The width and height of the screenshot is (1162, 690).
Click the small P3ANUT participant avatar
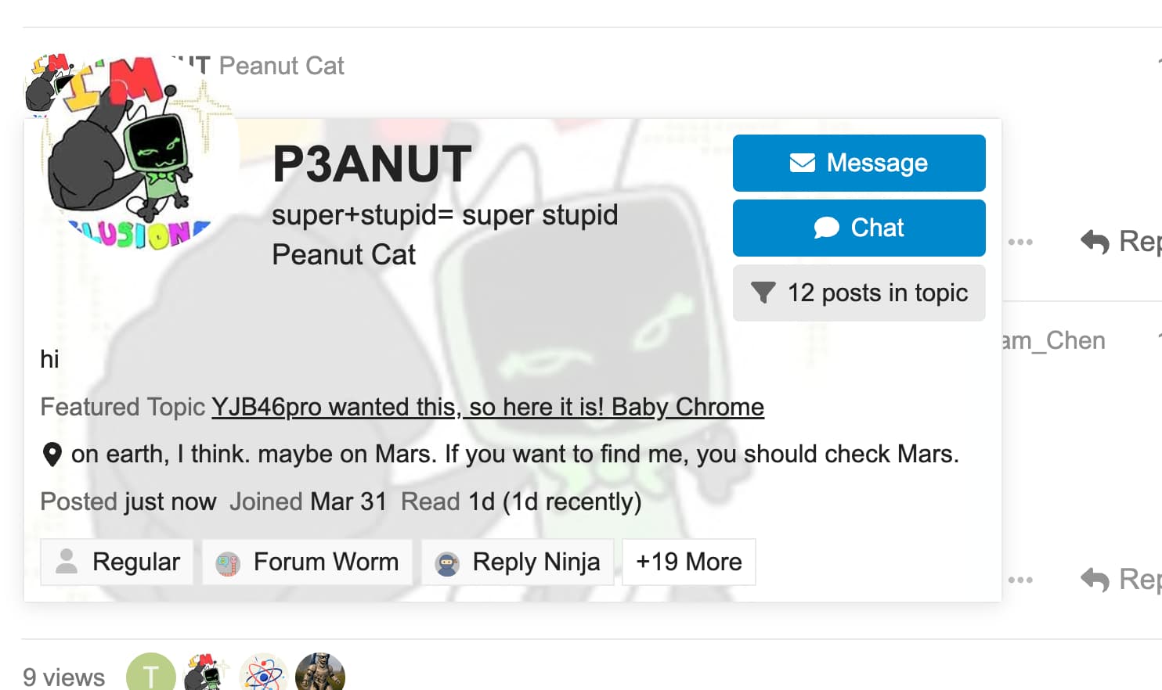point(207,674)
